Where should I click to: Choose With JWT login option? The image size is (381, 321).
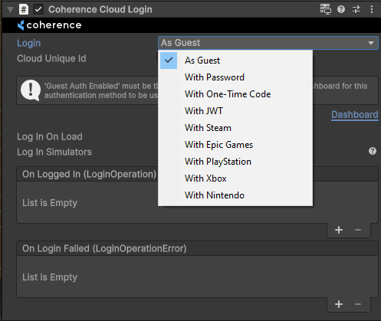235,111
